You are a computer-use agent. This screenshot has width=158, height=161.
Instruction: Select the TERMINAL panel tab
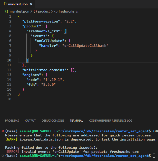(x=76, y=121)
